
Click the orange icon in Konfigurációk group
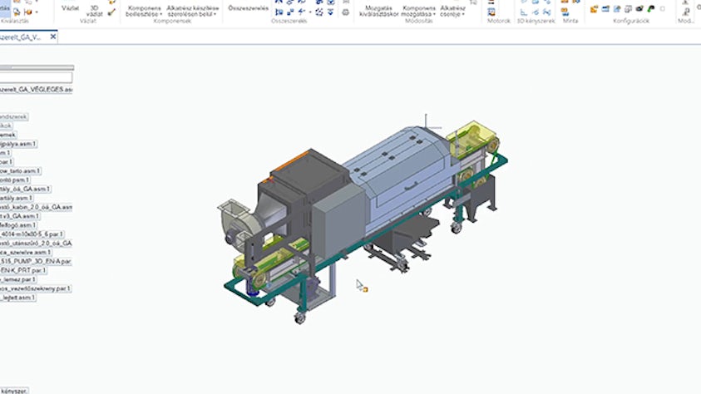point(594,8)
